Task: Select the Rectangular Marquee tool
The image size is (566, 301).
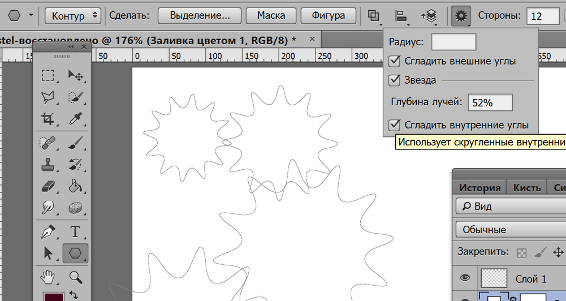Action: tap(47, 75)
